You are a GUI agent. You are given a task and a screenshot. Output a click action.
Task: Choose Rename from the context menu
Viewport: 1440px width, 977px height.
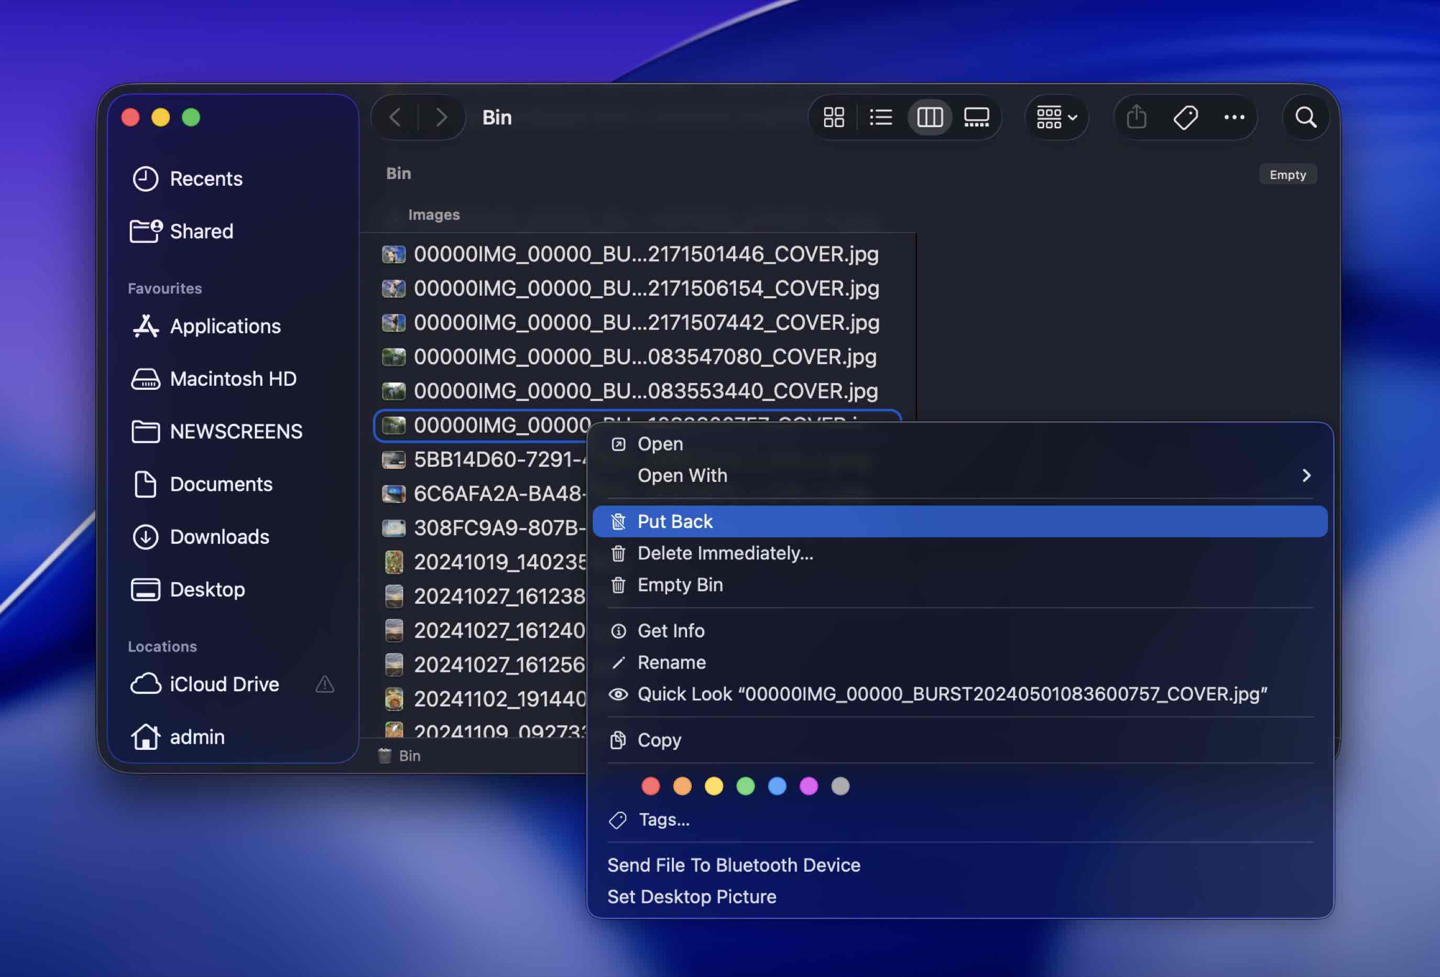(x=960, y=662)
